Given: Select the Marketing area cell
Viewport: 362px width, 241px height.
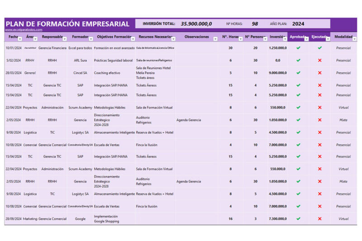Looking at the screenshot, I should (30, 219).
